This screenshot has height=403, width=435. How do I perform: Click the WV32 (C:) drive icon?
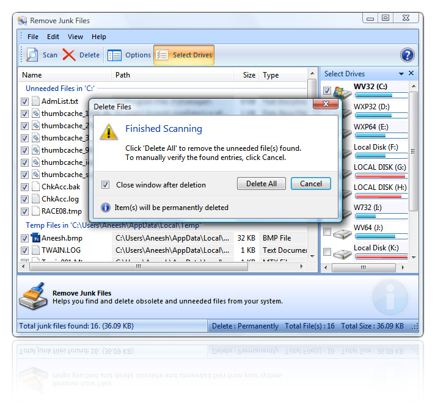(342, 92)
